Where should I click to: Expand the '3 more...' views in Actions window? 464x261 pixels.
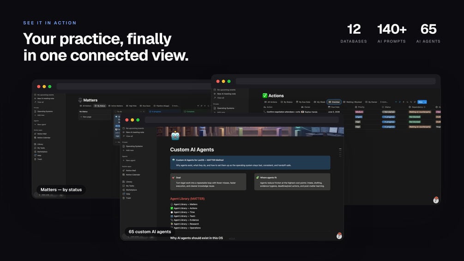384,102
